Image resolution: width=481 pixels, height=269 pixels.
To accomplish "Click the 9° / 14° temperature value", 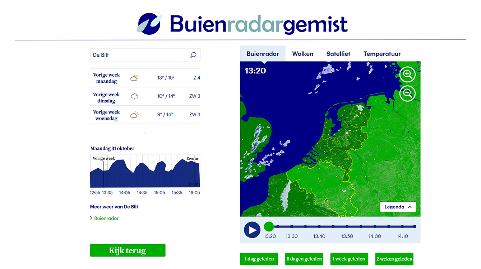I will tap(165, 115).
